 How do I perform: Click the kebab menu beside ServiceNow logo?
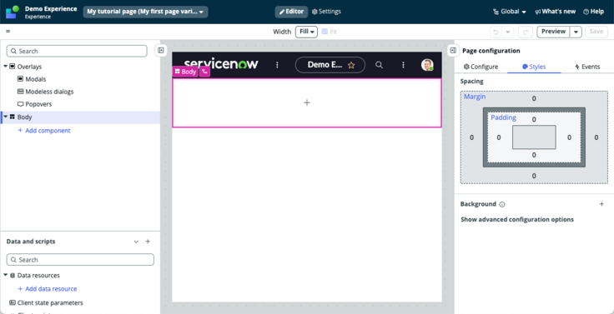[277, 65]
